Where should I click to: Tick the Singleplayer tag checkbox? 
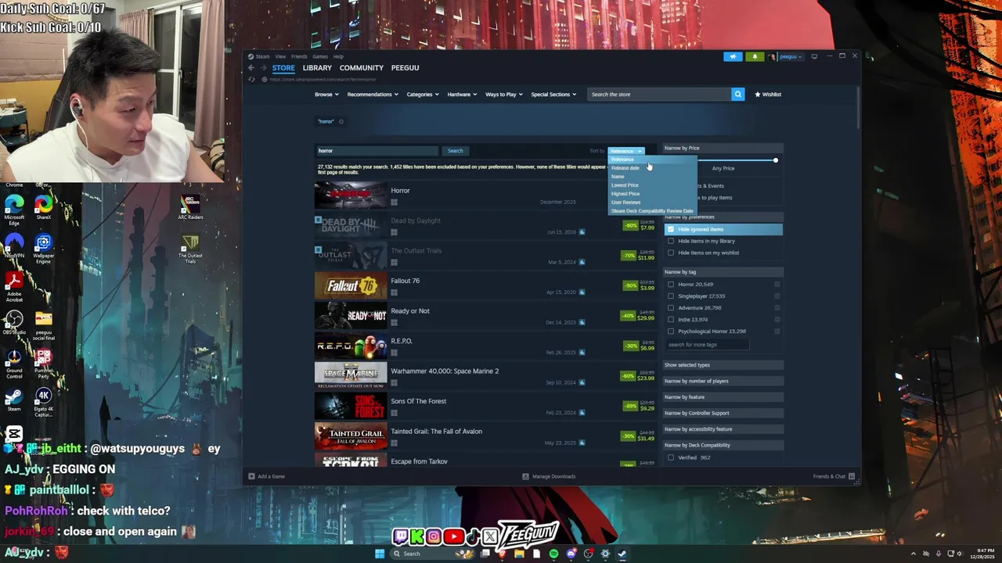pyautogui.click(x=671, y=296)
